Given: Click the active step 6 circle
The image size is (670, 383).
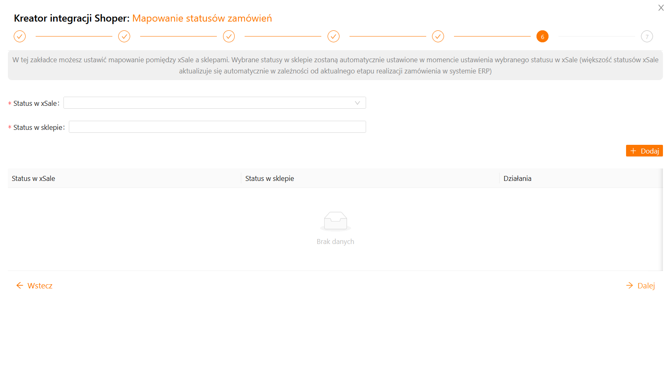Looking at the screenshot, I should tap(542, 37).
